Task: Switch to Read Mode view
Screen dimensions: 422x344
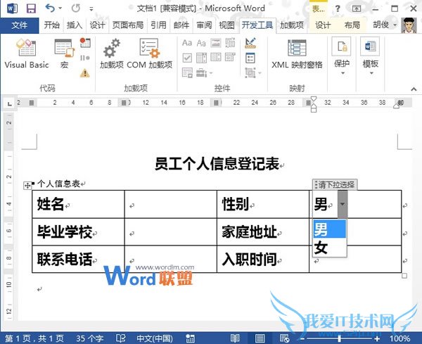Action: coord(235,338)
